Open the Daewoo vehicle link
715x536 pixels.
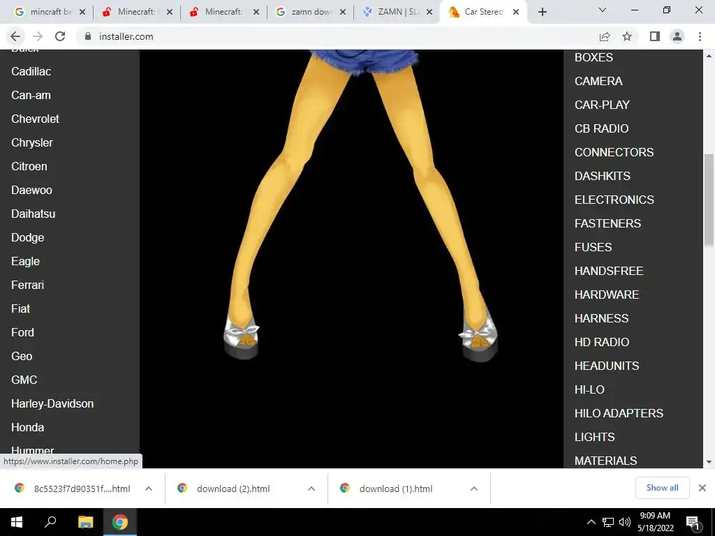(31, 190)
